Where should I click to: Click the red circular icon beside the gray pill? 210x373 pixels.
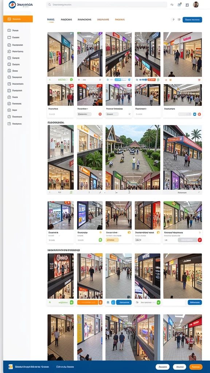pyautogui.click(x=200, y=240)
